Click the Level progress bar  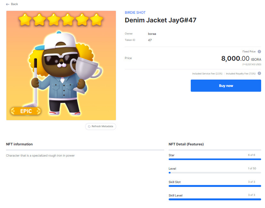215,173
